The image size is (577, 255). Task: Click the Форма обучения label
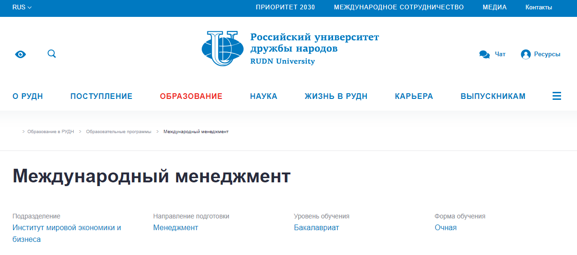[460, 217]
